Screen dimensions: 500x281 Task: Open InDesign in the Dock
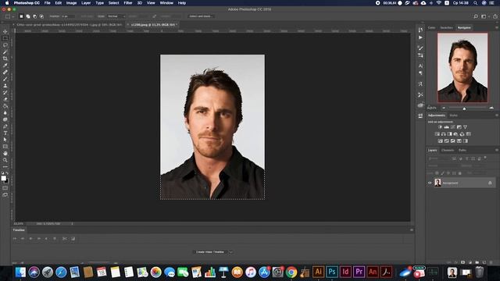pos(345,272)
